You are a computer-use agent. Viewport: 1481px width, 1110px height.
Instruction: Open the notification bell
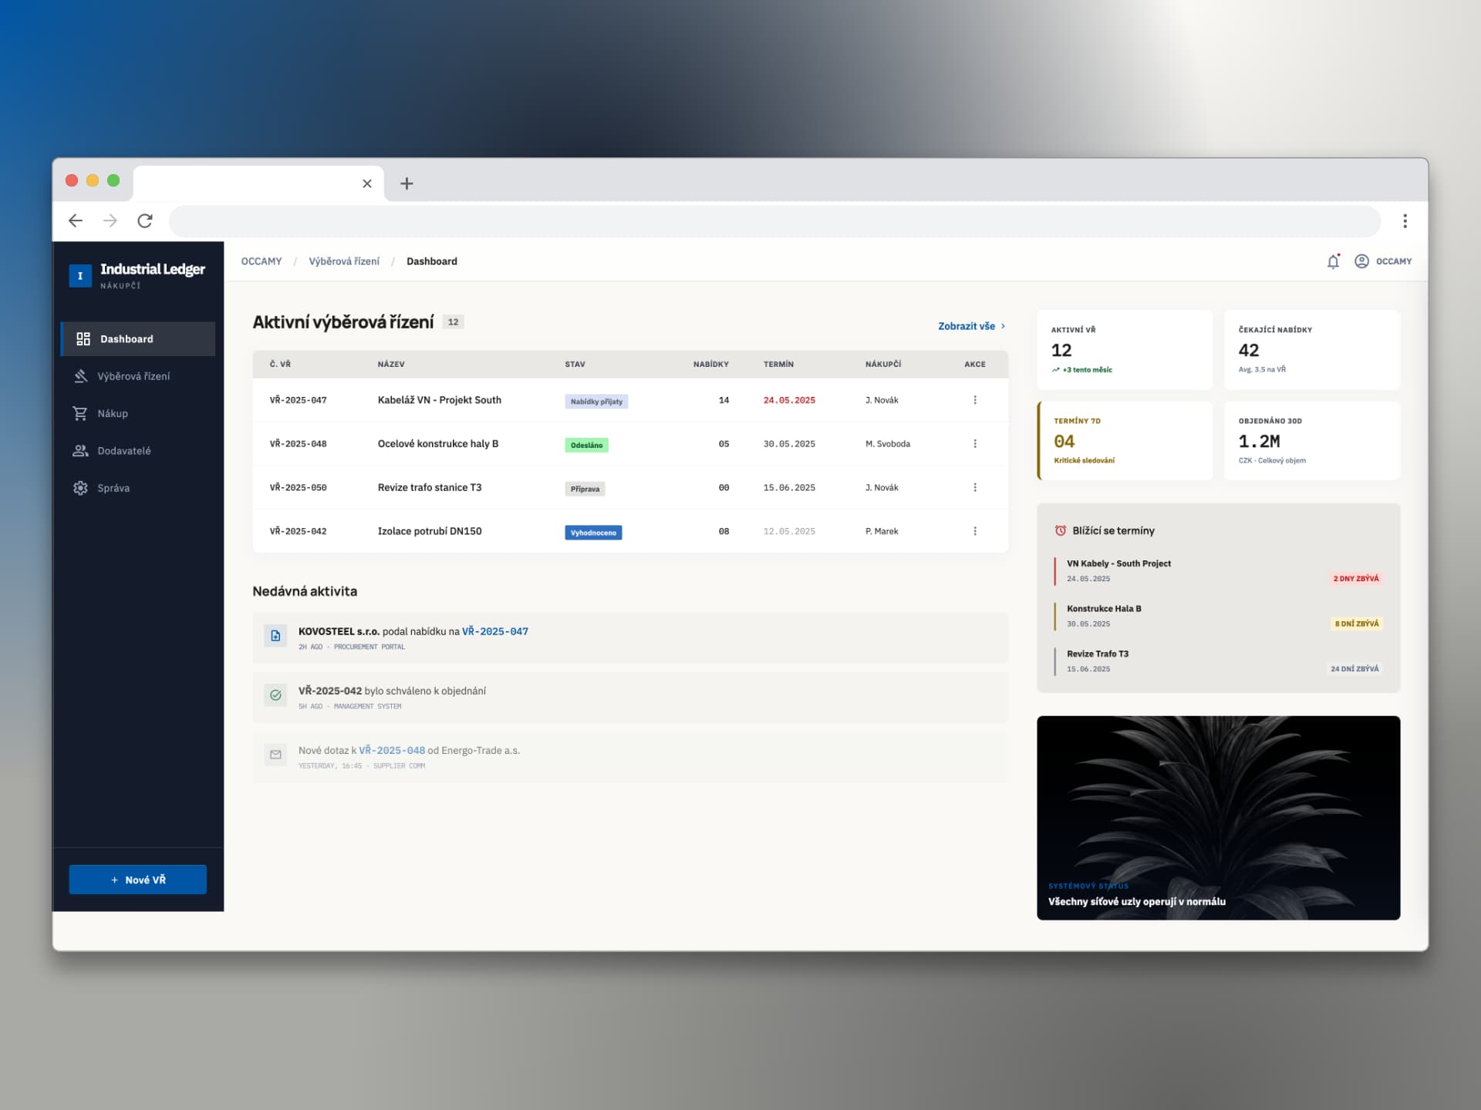pyautogui.click(x=1333, y=262)
